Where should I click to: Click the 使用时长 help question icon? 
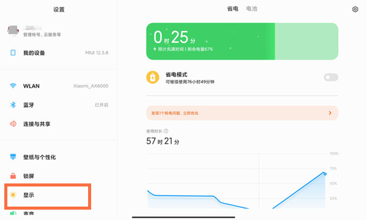[x=166, y=131]
